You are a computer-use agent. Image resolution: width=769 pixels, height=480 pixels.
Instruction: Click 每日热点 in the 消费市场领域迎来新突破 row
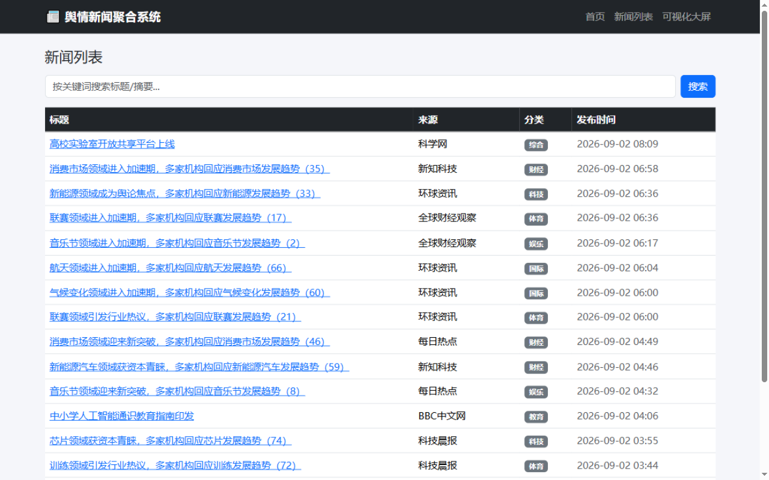coord(437,341)
